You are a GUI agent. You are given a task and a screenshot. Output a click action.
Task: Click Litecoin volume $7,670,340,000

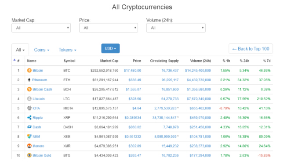[199, 99]
